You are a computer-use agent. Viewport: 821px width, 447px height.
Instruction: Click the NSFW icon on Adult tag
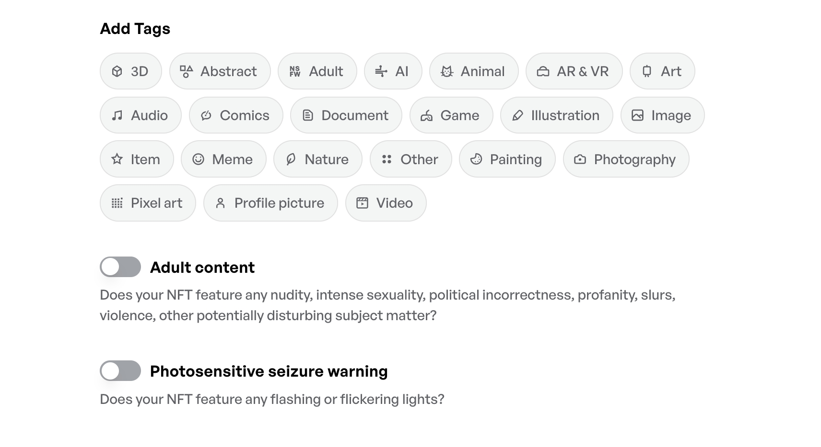coord(295,71)
